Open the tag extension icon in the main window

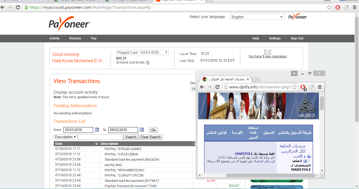click(346, 7)
